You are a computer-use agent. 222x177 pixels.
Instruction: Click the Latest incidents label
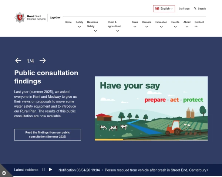pyautogui.click(x=26, y=170)
